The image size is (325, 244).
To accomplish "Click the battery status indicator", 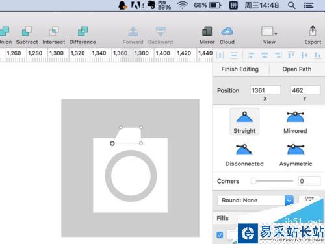I will (207, 5).
